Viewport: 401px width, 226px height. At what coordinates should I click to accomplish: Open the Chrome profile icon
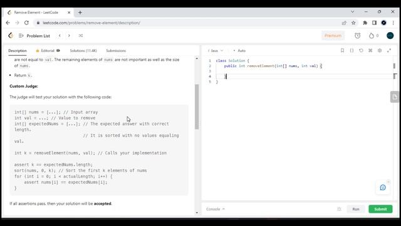[x=383, y=23]
